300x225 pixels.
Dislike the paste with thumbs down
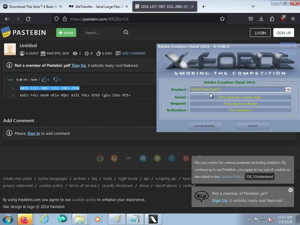pos(55,80)
